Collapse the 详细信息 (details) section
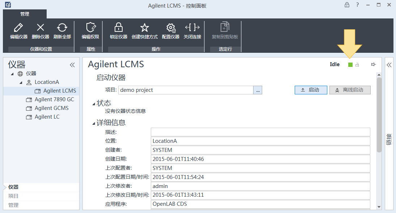The width and height of the screenshot is (396, 213). 94,124
